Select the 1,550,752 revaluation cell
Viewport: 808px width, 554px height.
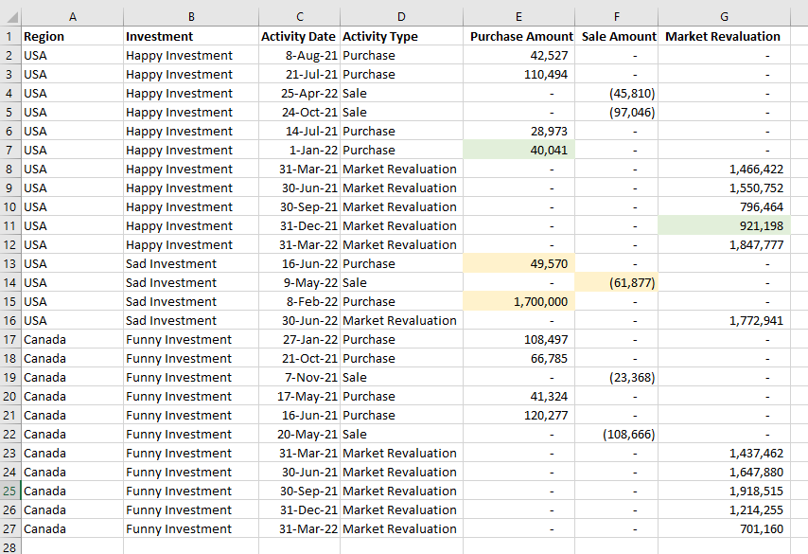[724, 188]
